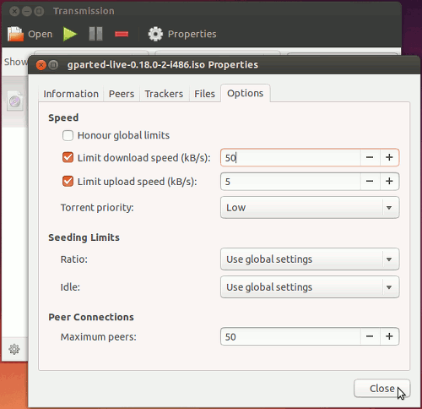Screen dimensions: 422x409
Task: Decrease maximum peers with minus
Action: click(370, 336)
